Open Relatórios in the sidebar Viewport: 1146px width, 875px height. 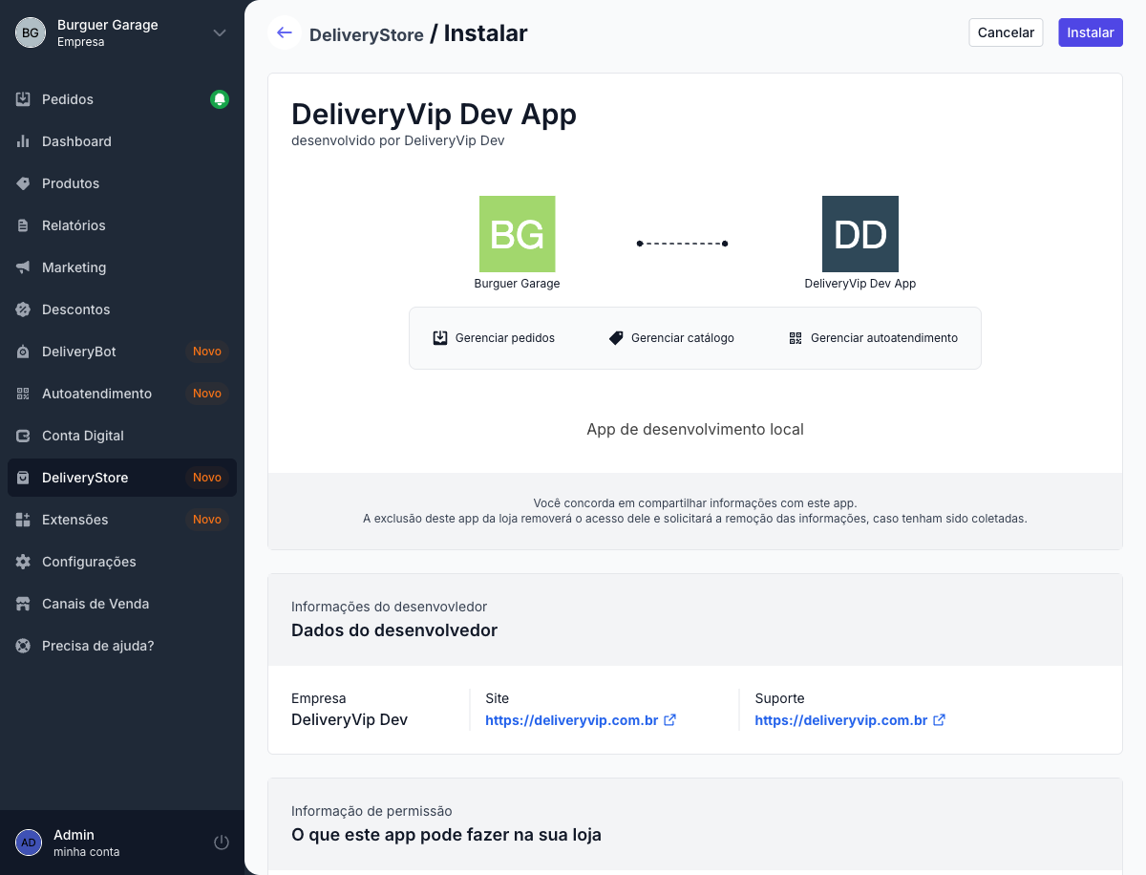[122, 225]
